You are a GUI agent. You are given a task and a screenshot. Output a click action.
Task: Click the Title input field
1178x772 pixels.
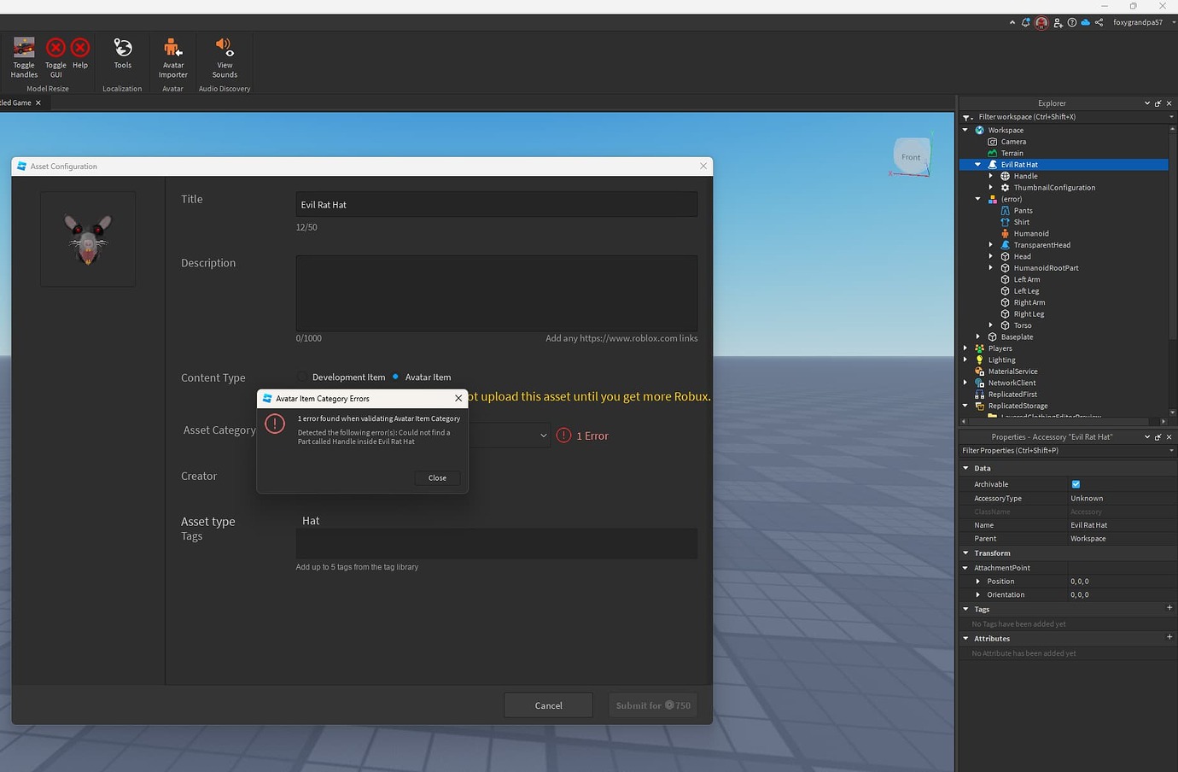pyautogui.click(x=497, y=205)
